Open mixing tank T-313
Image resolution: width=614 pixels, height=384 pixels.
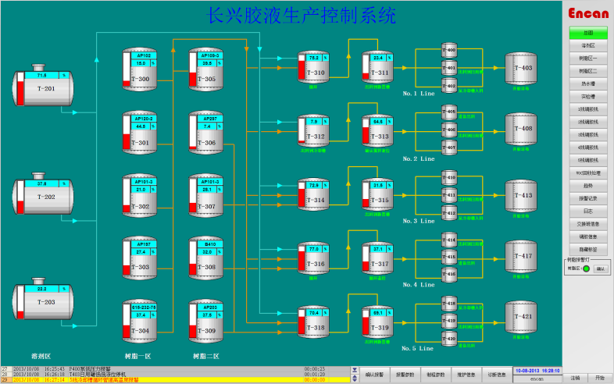tap(377, 131)
